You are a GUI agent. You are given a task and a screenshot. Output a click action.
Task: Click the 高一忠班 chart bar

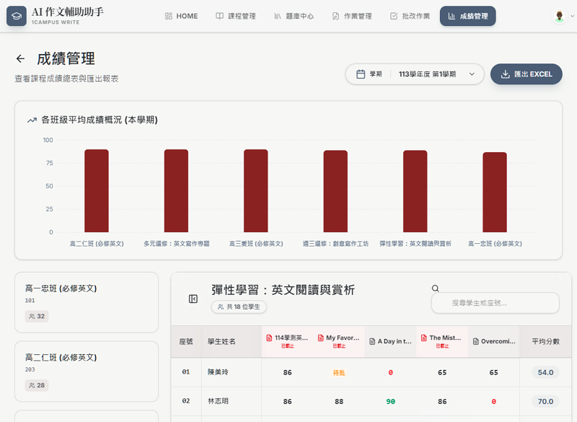(x=495, y=193)
